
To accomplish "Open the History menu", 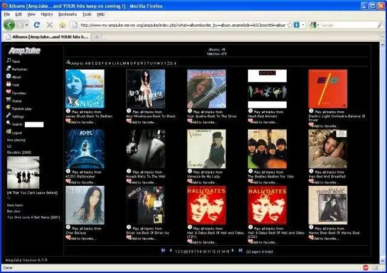I will pyautogui.click(x=47, y=15).
